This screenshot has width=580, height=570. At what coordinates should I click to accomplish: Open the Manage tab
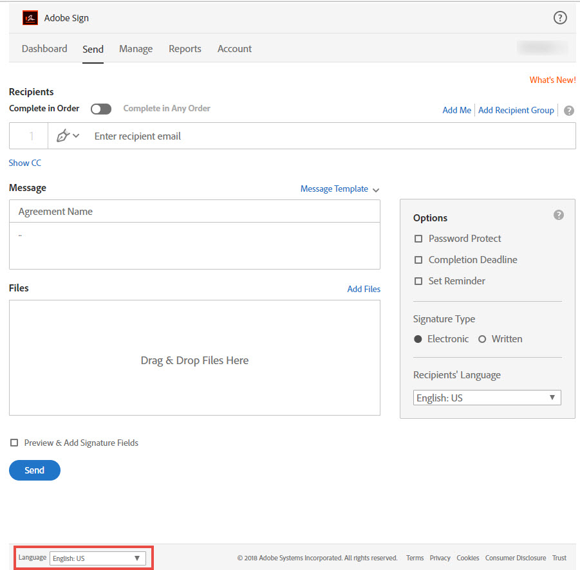136,49
